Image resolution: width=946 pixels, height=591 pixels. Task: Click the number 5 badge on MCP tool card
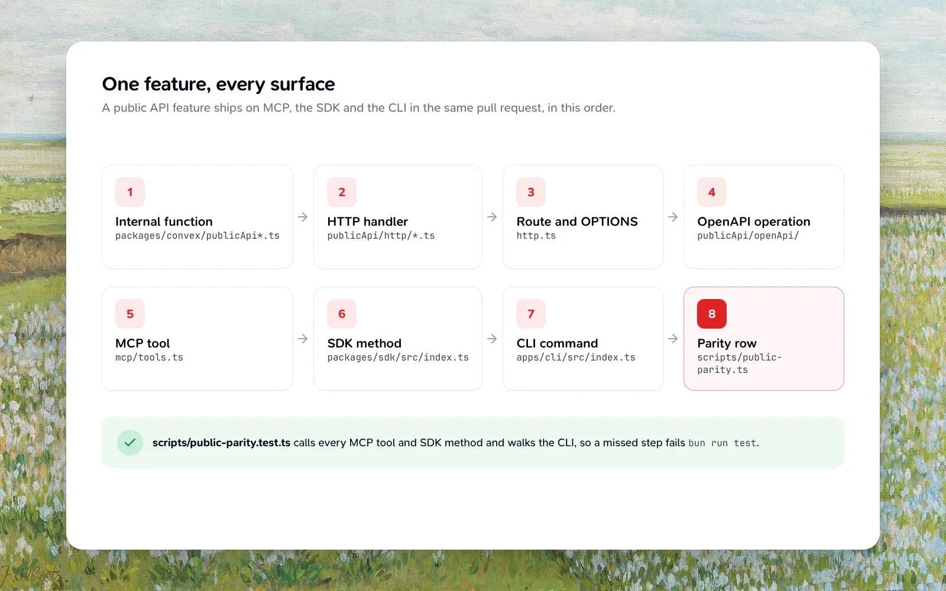[130, 314]
